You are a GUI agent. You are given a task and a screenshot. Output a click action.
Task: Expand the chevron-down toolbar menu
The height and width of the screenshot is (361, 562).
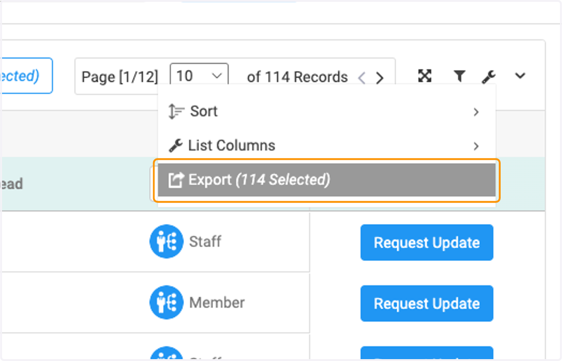pyautogui.click(x=520, y=76)
